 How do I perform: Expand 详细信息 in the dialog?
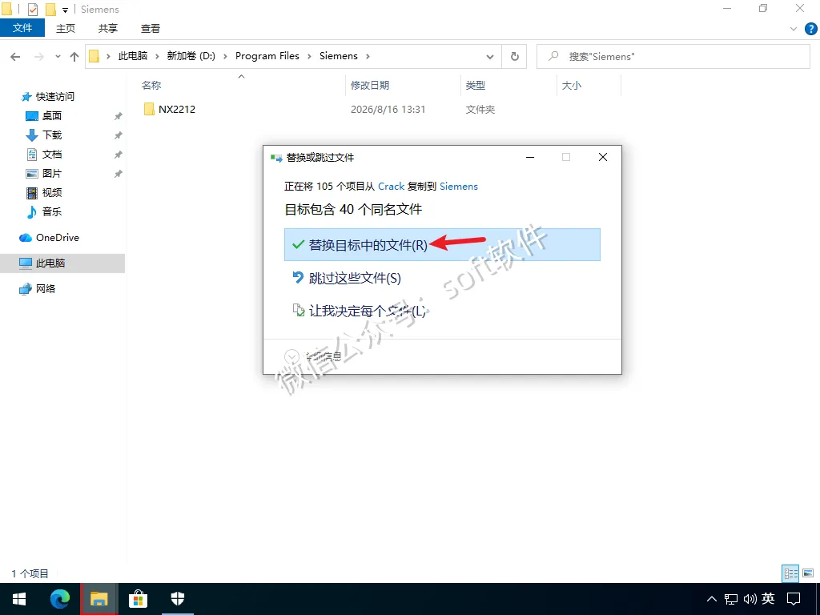click(x=313, y=356)
